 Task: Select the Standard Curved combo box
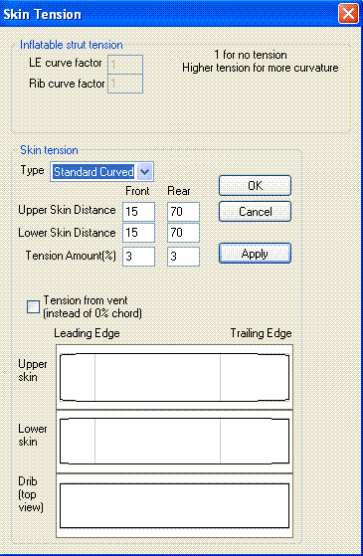click(x=101, y=172)
